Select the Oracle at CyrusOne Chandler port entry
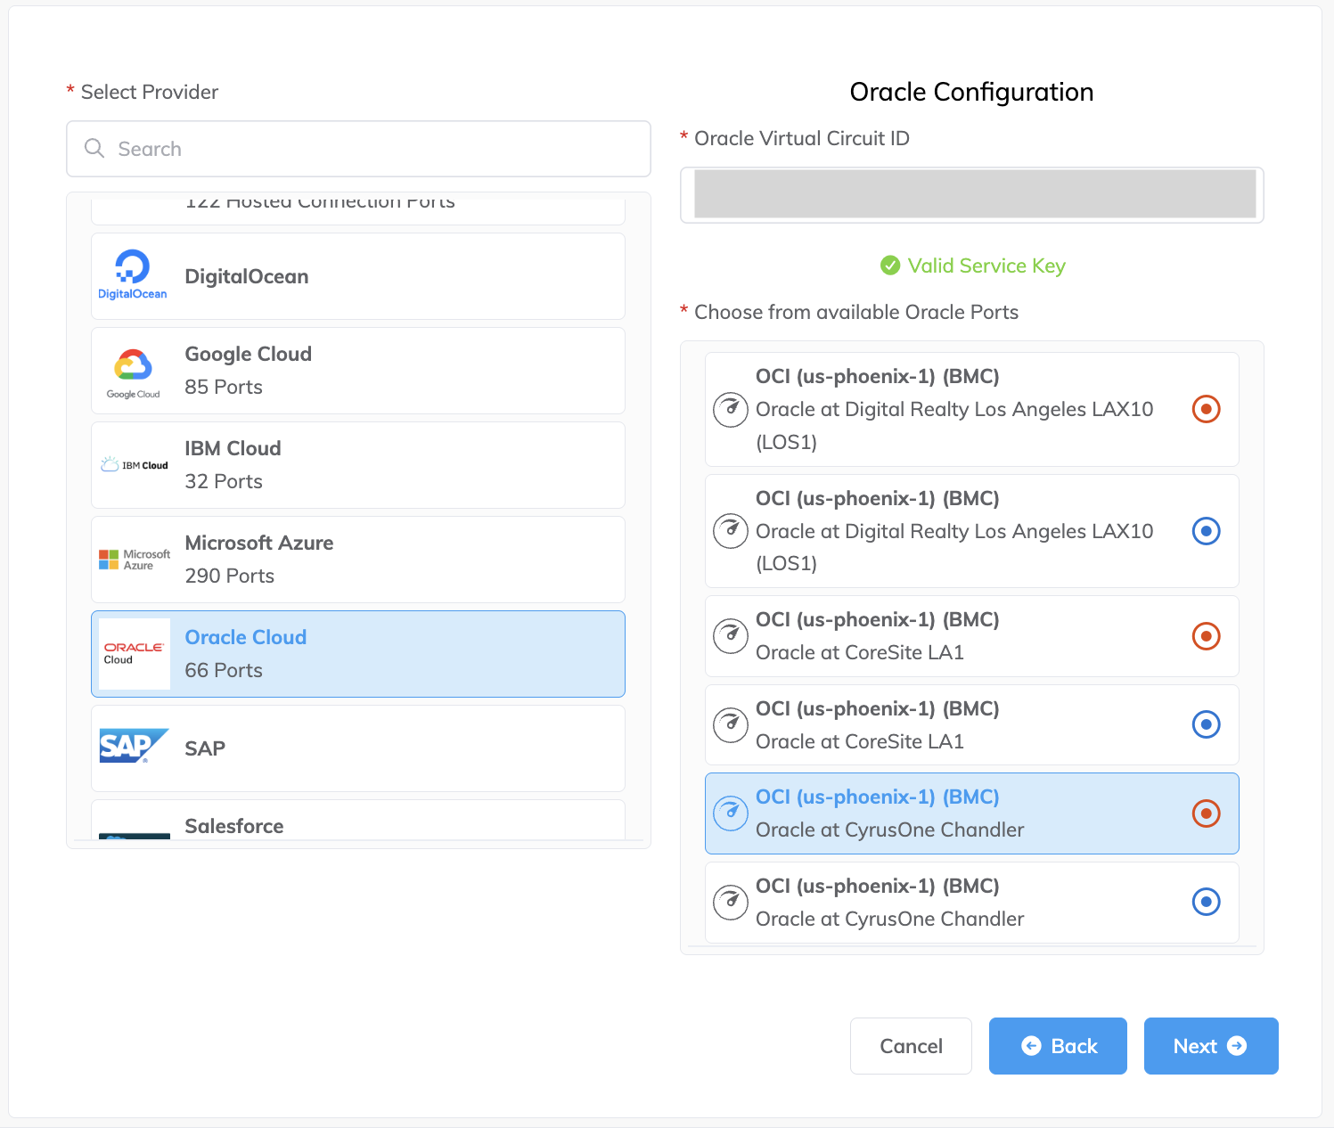The height and width of the screenshot is (1128, 1334). coord(971,813)
